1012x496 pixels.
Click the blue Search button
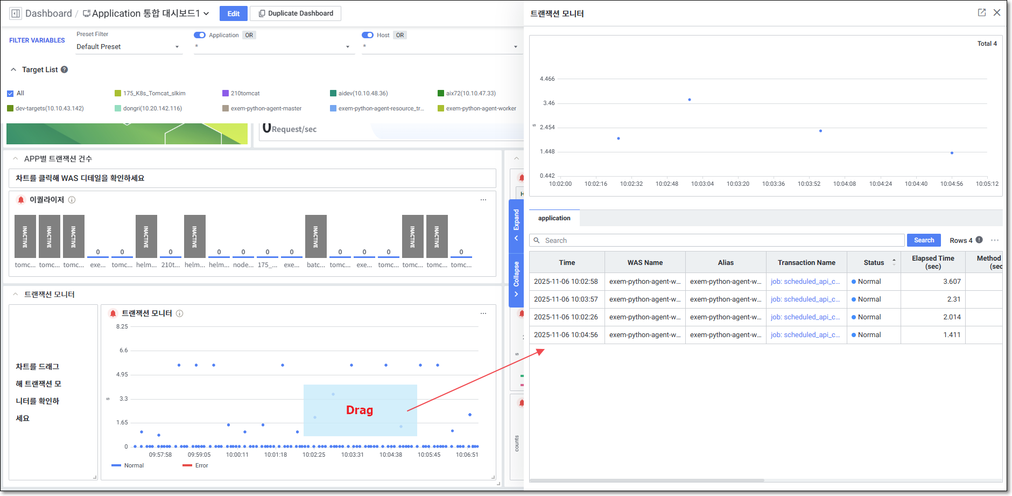pos(924,240)
